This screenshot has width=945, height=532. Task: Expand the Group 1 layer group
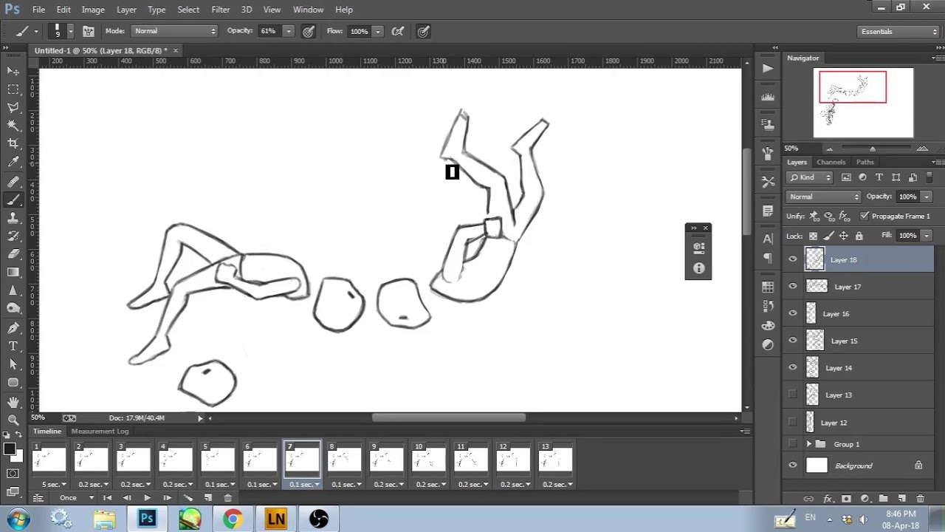coord(808,444)
